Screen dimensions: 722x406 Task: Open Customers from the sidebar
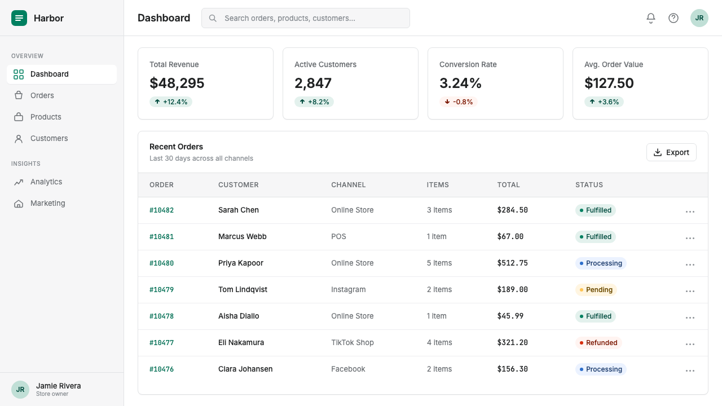62,139
